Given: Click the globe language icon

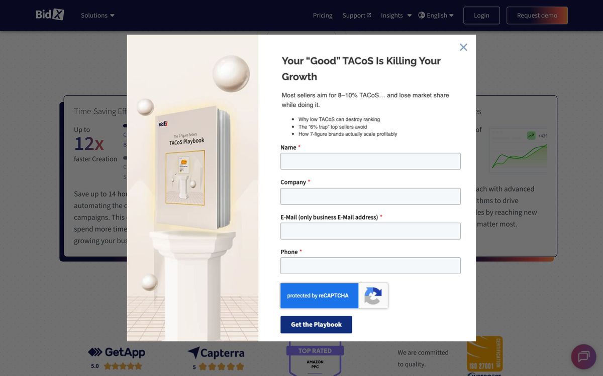Looking at the screenshot, I should (x=422, y=15).
